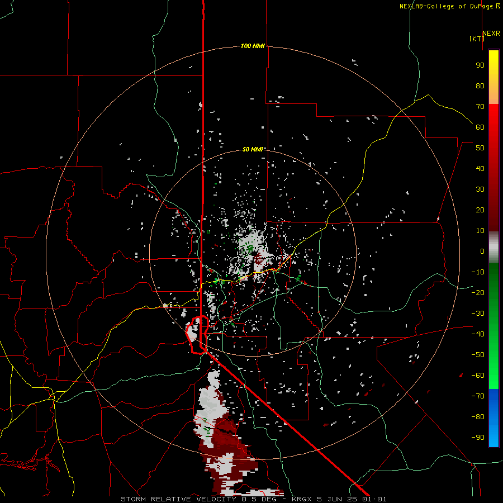This screenshot has height=503, width=503.
Task: Click the -20 value on velocity scale
Action: coord(478,292)
